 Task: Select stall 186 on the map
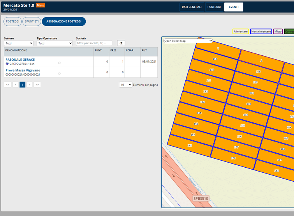pyautogui.click(x=282, y=149)
